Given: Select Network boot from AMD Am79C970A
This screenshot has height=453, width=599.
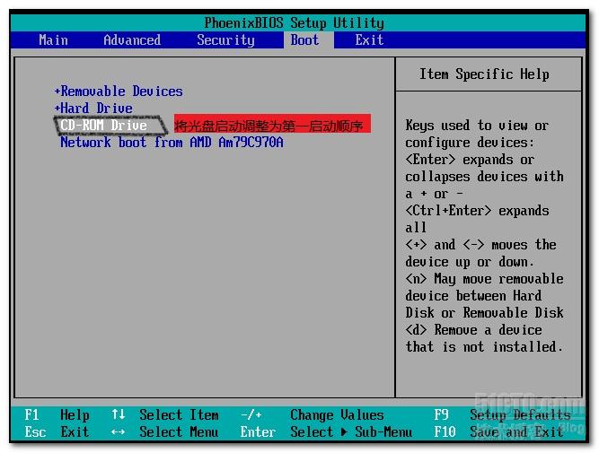Looking at the screenshot, I should [172, 143].
